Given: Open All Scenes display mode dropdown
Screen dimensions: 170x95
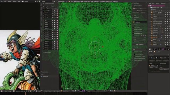Looking at the screenshot, I should click(x=163, y=4).
